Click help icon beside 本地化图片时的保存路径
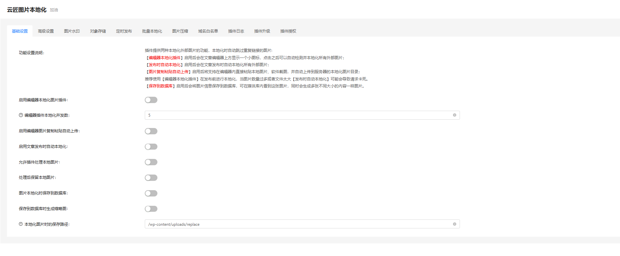620x256 pixels. [x=21, y=224]
